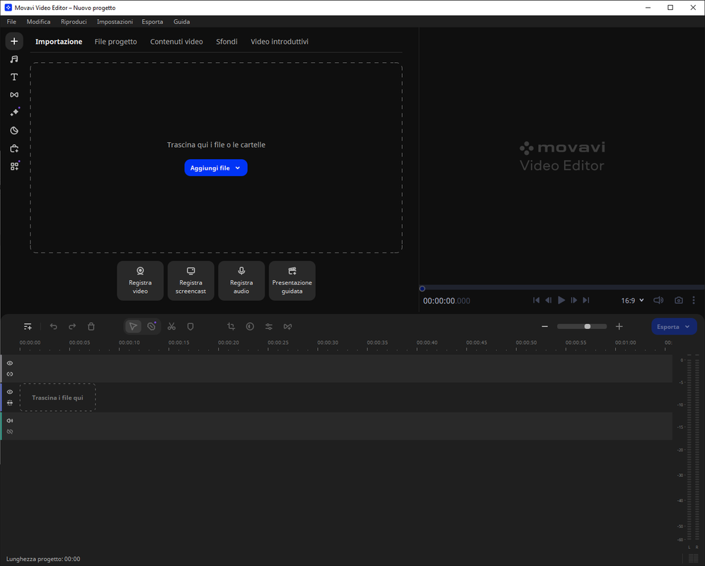This screenshot has width=705, height=566.
Task: Click Registra audio button
Action: click(x=241, y=281)
